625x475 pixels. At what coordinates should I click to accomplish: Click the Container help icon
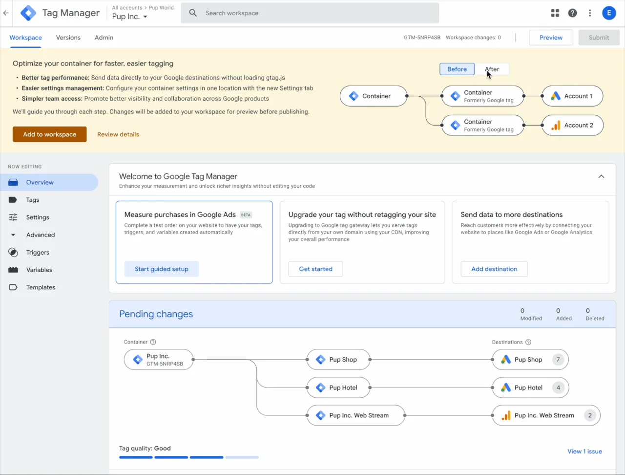(153, 342)
